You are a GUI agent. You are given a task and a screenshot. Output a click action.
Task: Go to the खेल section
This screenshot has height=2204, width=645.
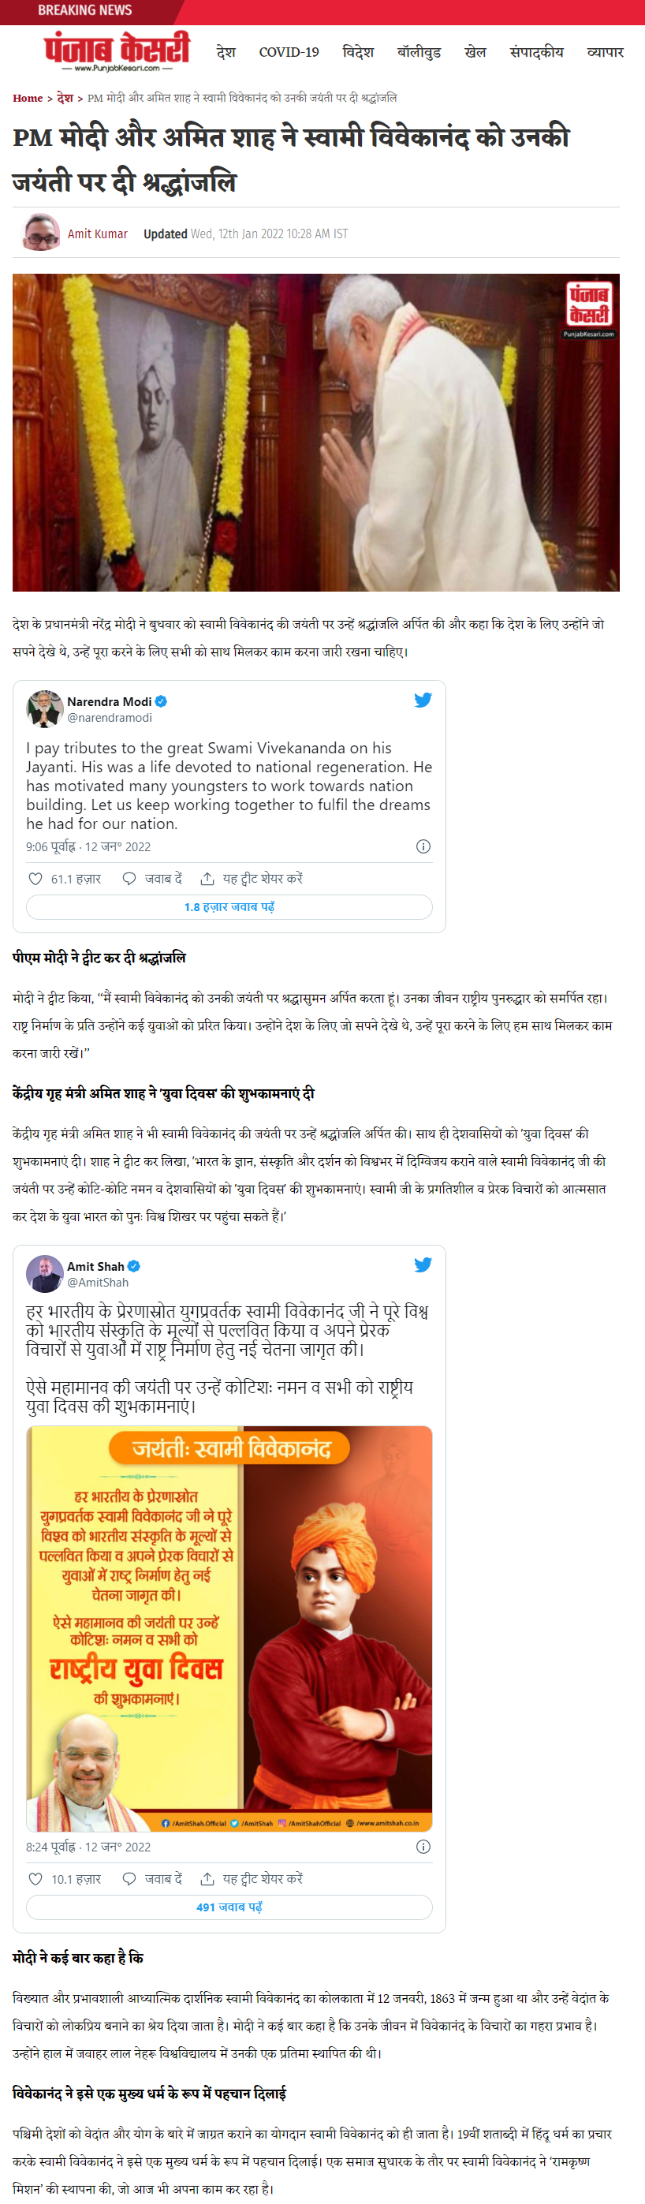tap(475, 52)
